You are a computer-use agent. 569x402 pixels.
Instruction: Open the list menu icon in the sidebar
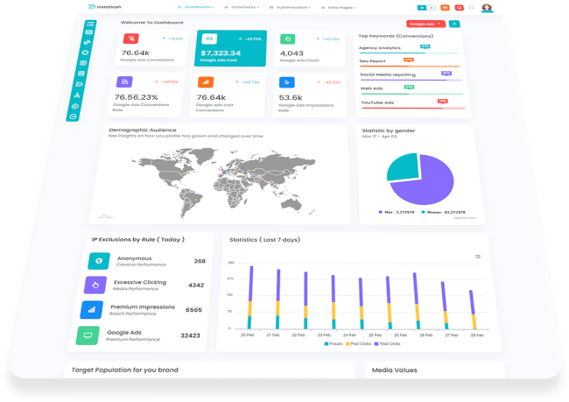coord(90,24)
